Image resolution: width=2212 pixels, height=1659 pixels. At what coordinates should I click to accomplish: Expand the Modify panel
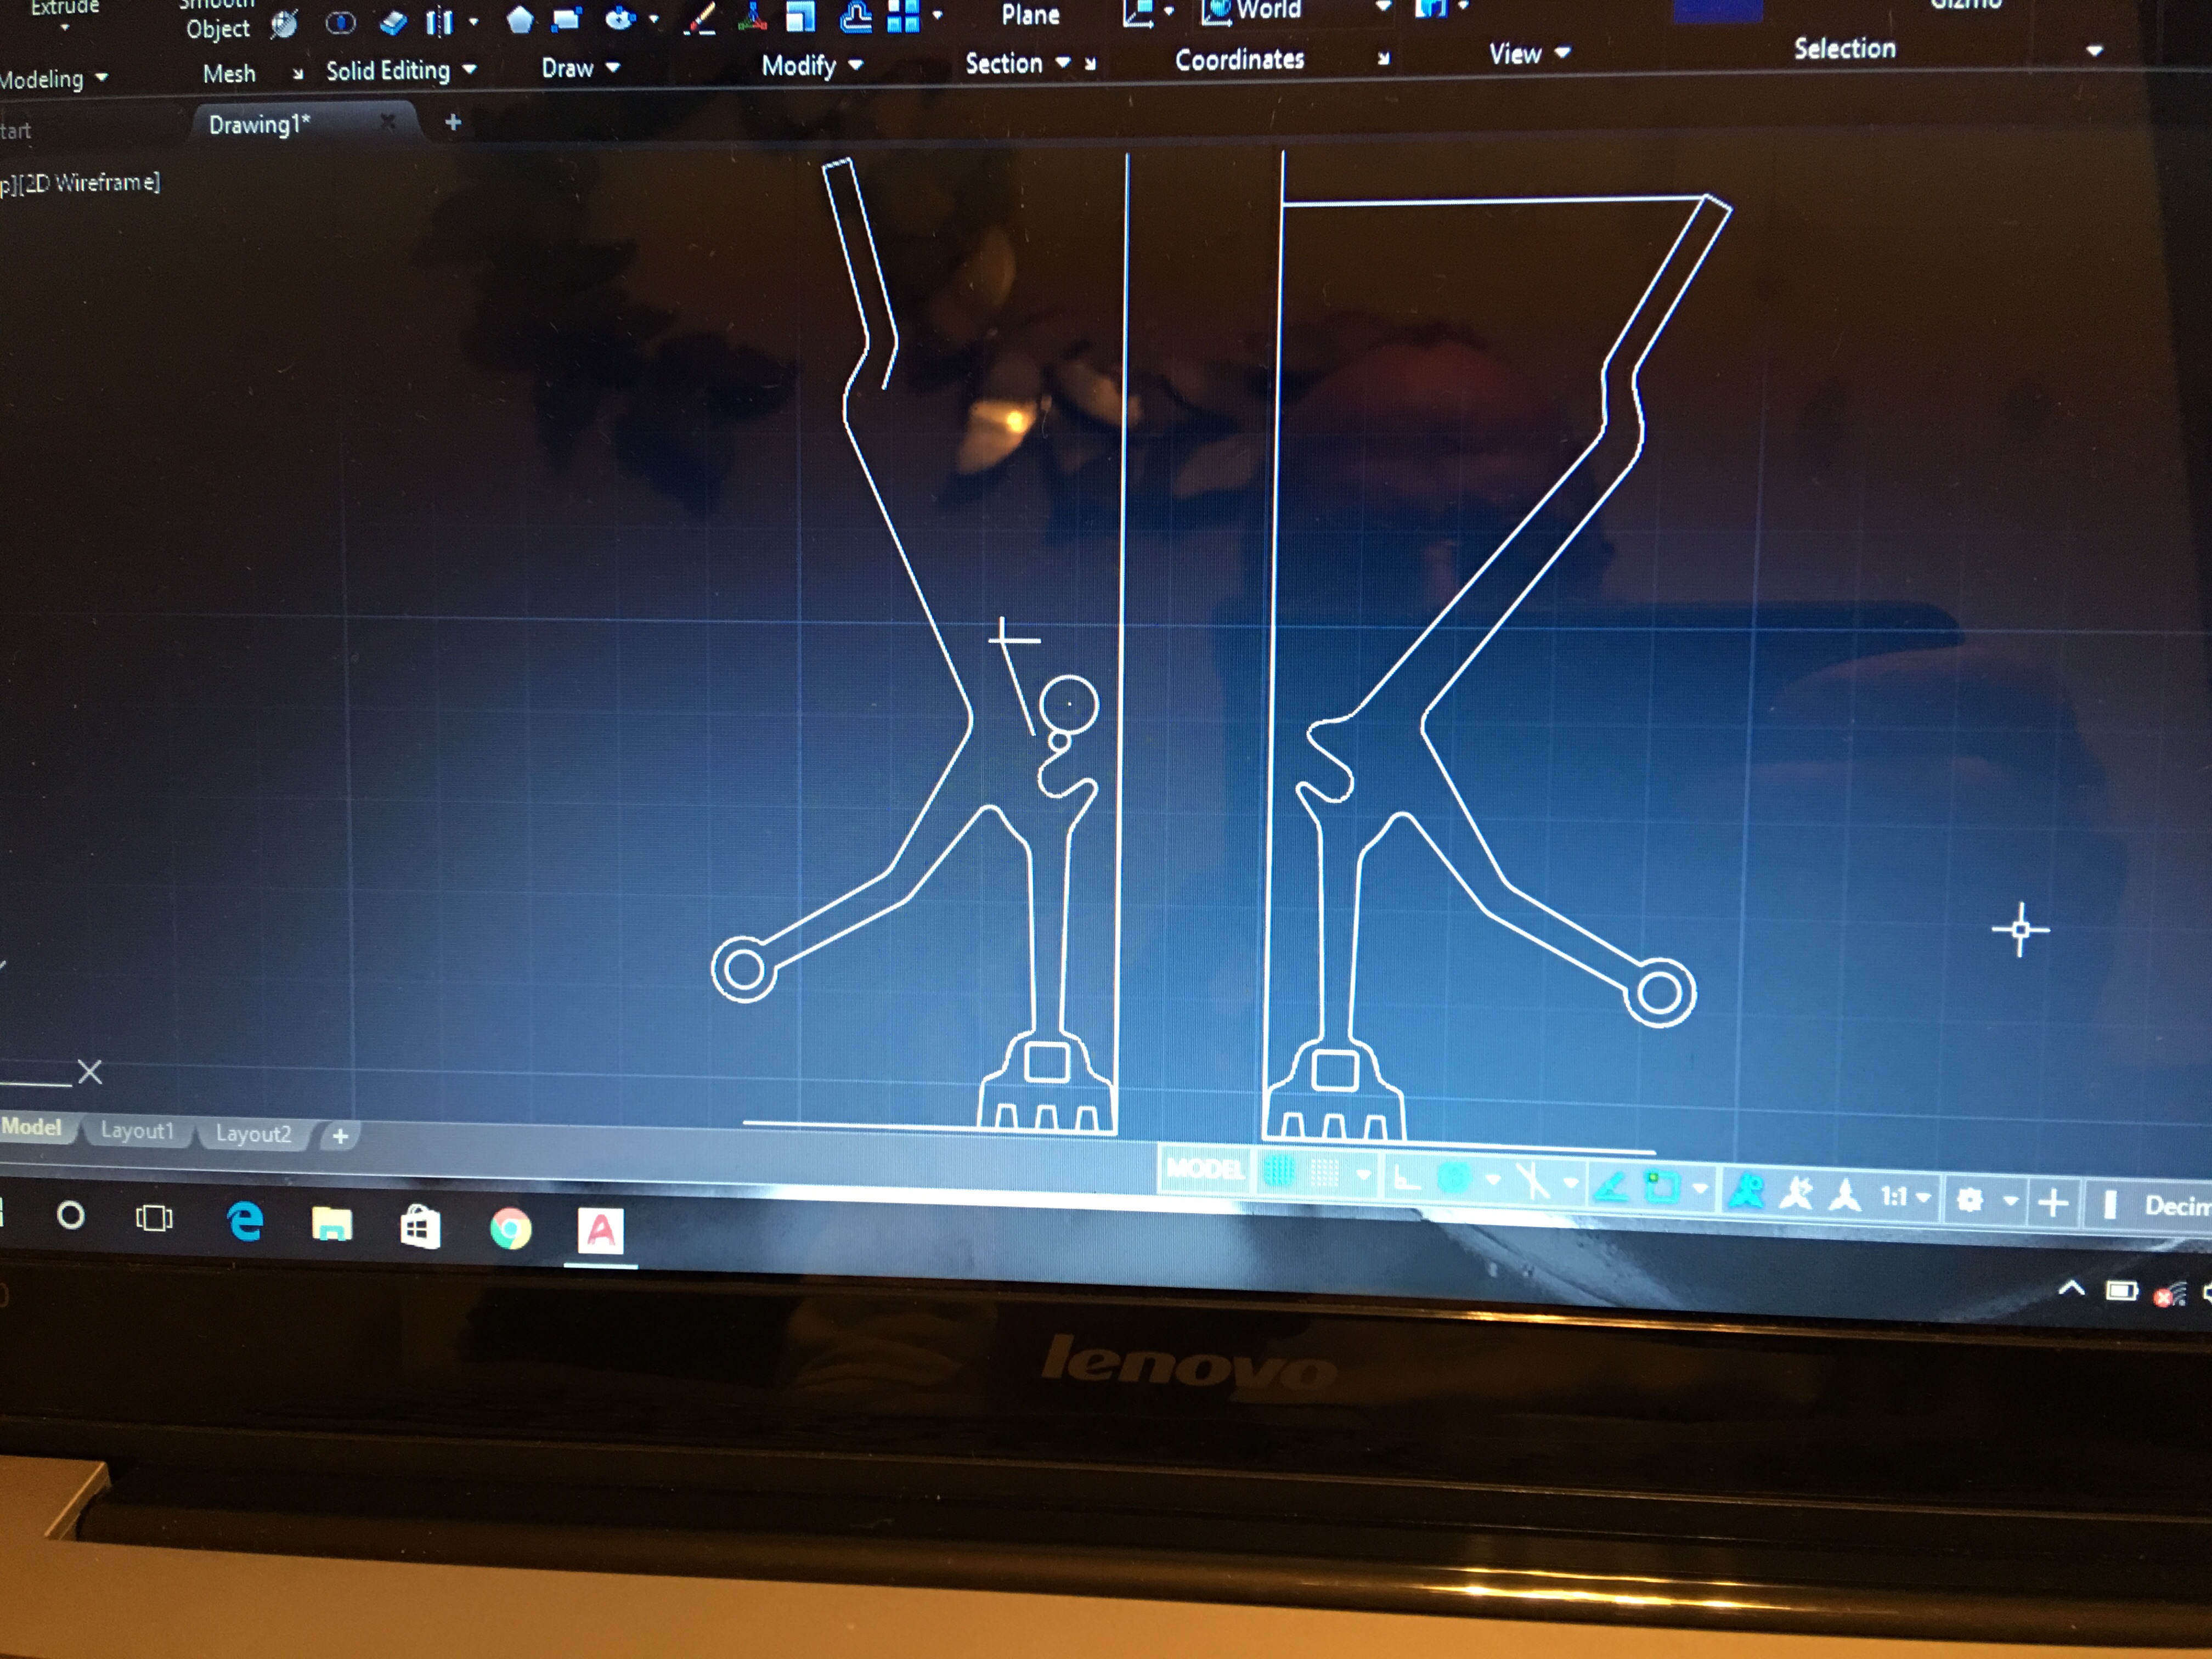pos(812,65)
